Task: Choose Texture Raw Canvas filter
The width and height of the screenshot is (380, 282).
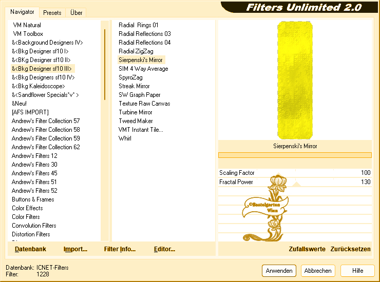Action: [144, 104]
